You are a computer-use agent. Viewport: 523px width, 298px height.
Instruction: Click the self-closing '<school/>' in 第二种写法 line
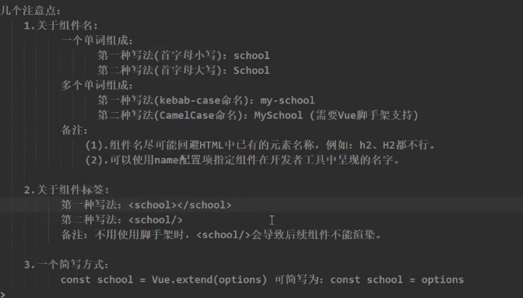(156, 220)
